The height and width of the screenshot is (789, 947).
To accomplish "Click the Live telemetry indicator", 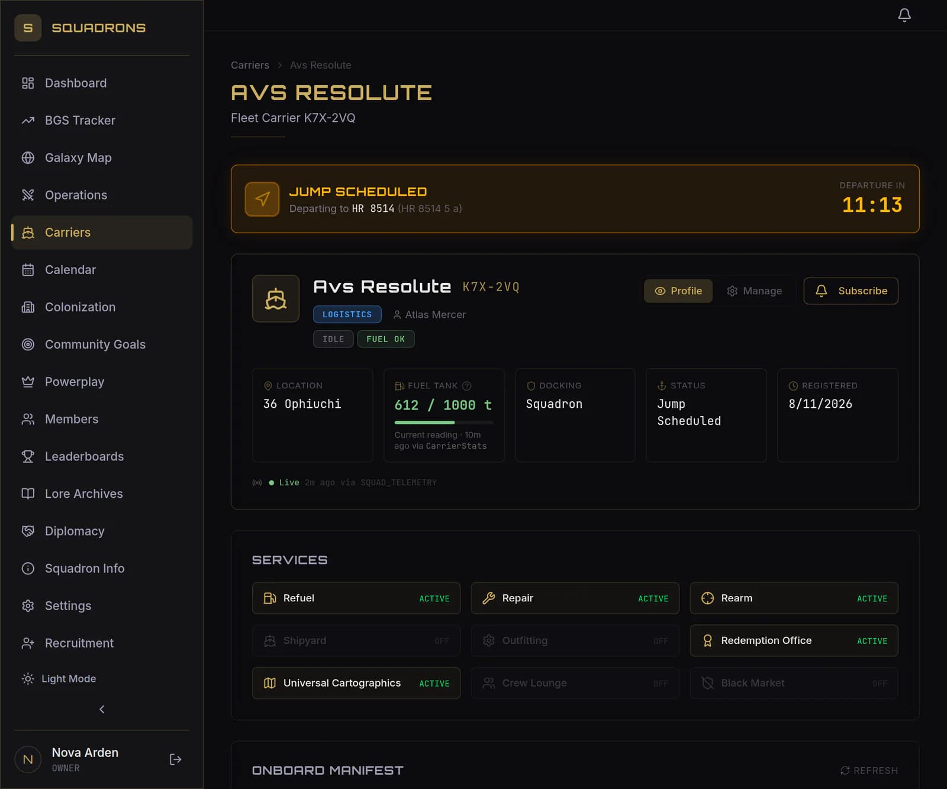I will pos(284,482).
